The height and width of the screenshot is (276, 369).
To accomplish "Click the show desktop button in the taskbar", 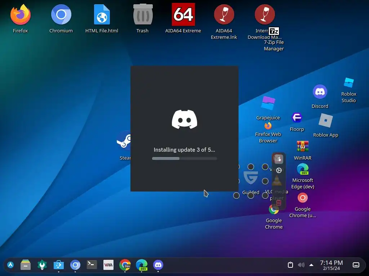I will pos(356,265).
